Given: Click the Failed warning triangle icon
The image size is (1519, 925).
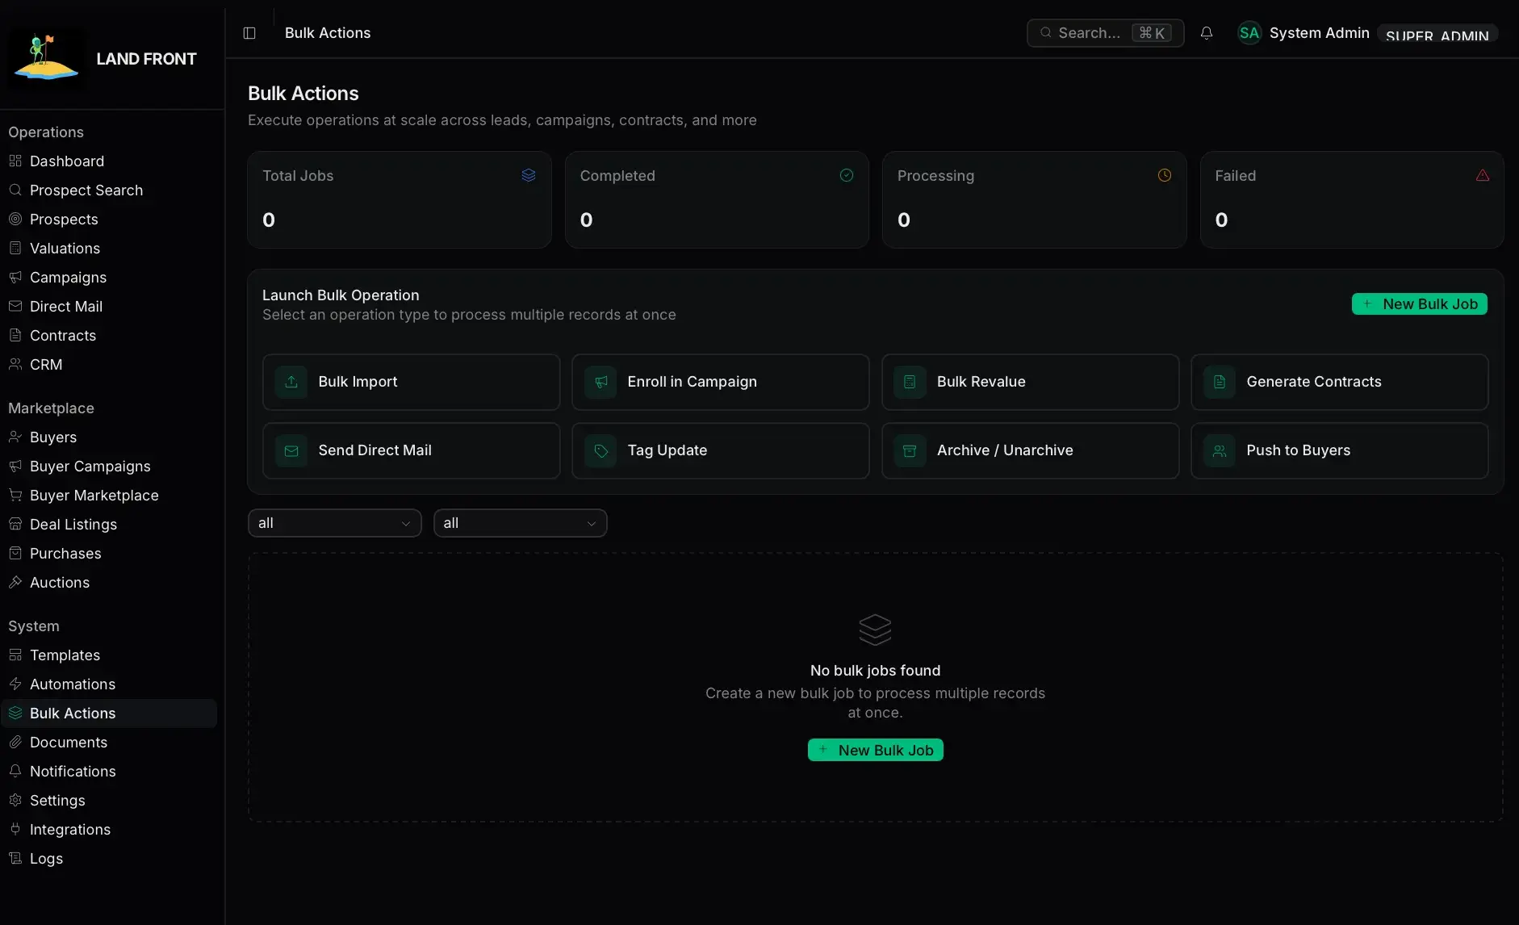Looking at the screenshot, I should (1483, 175).
